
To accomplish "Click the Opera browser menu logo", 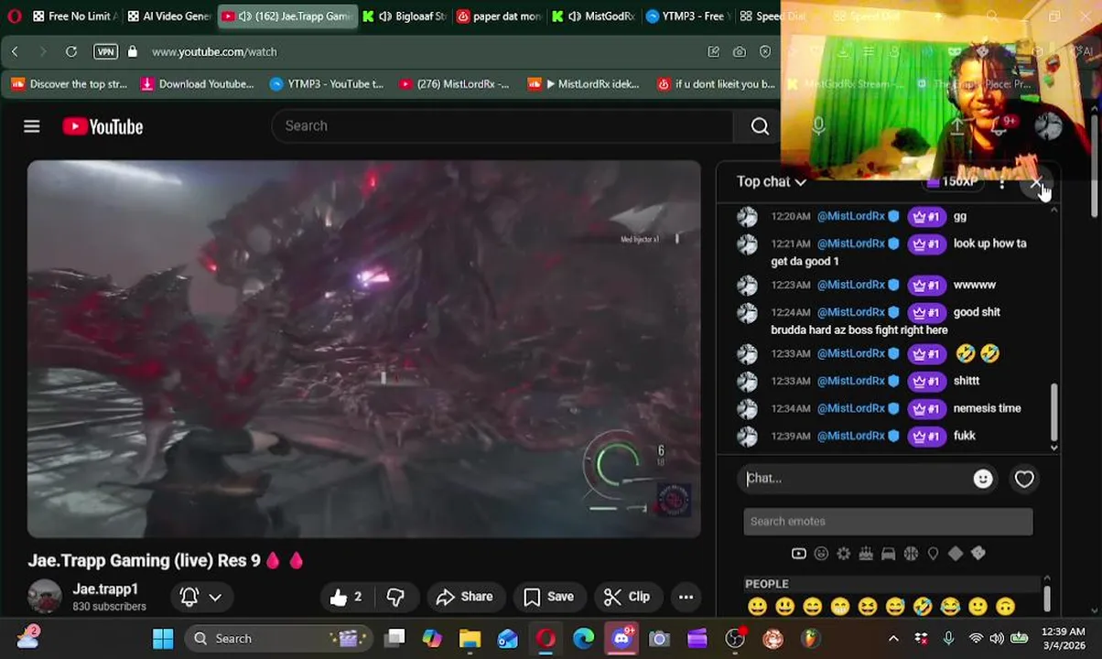I will (x=14, y=16).
